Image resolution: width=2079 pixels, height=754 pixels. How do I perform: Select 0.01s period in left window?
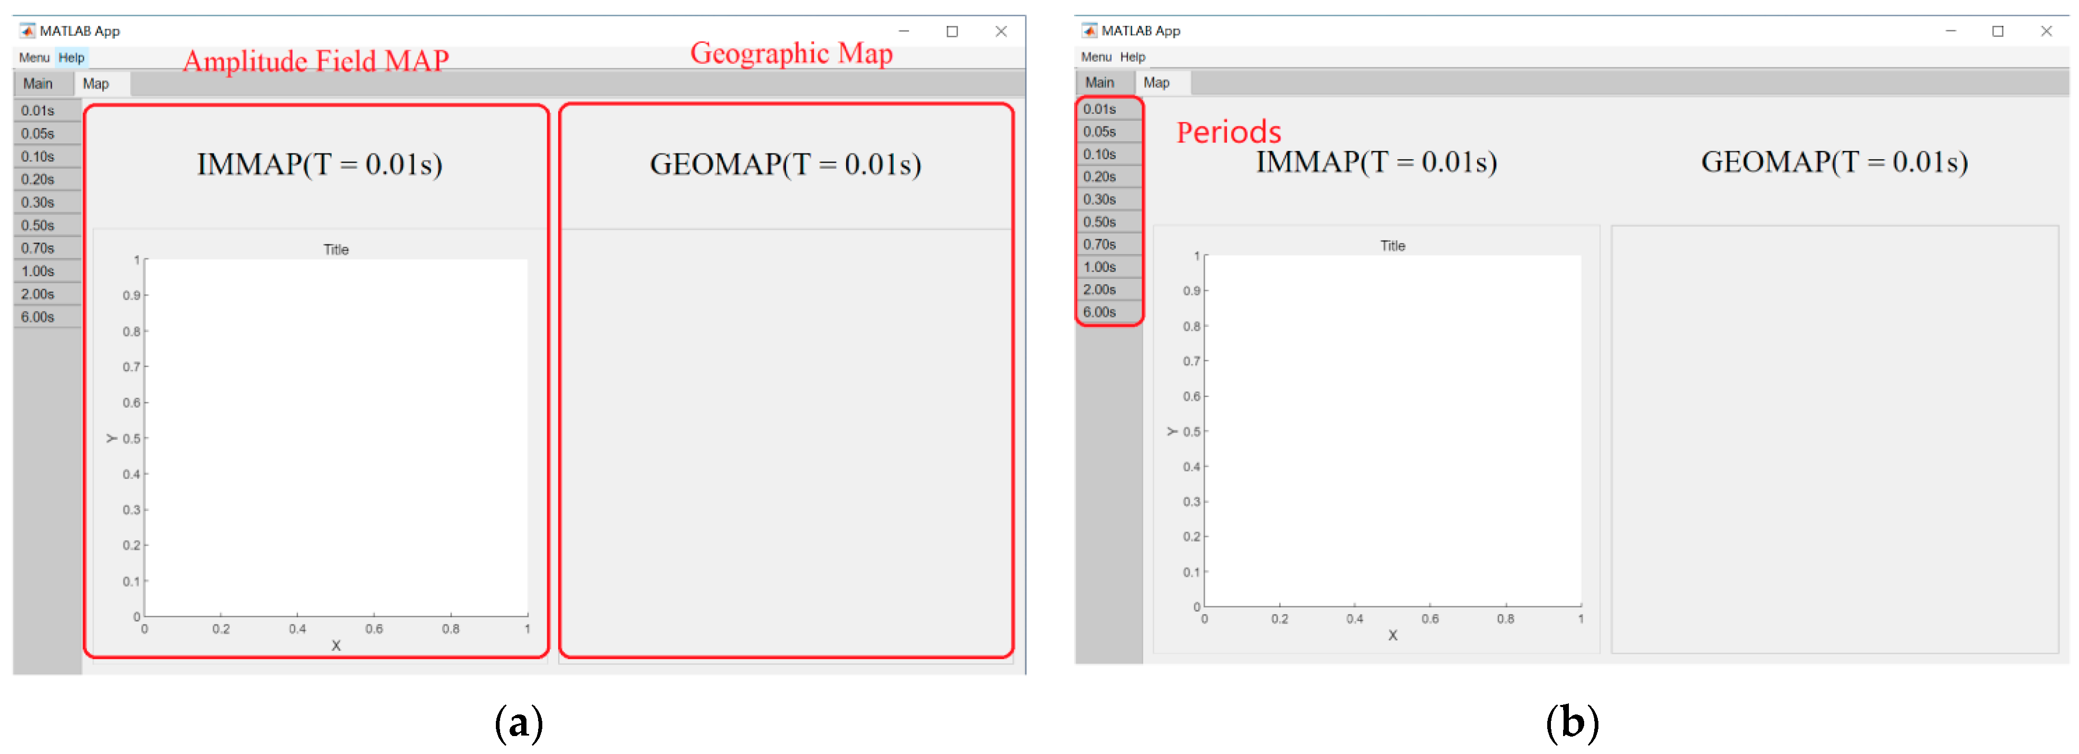coord(38,111)
